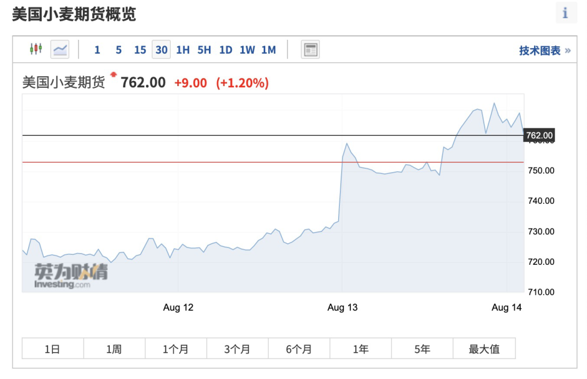This screenshot has height=379, width=587.
Task: Select the 30 minute interval
Action: coord(161,50)
